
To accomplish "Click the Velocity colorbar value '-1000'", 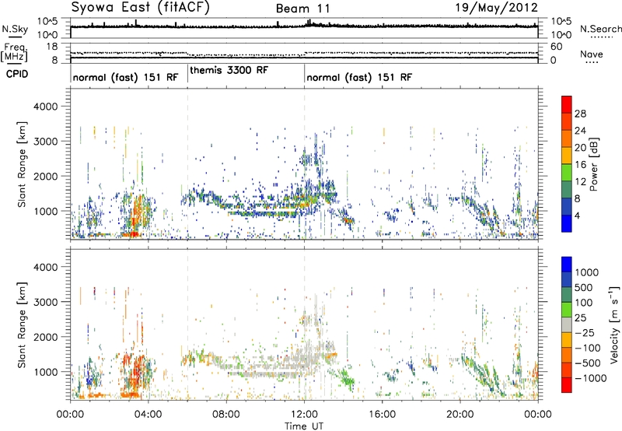I will 591,378.
